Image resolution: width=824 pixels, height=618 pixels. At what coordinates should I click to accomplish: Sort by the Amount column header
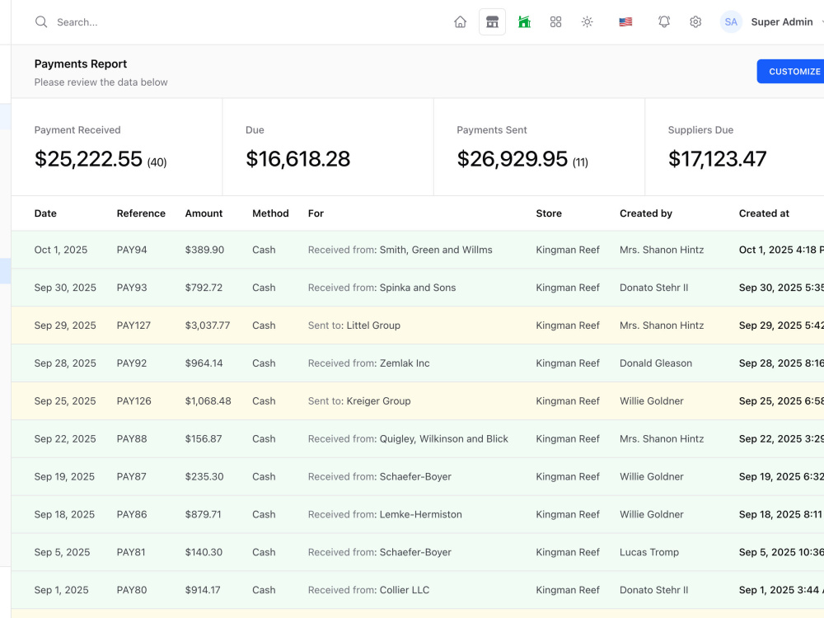pyautogui.click(x=204, y=213)
